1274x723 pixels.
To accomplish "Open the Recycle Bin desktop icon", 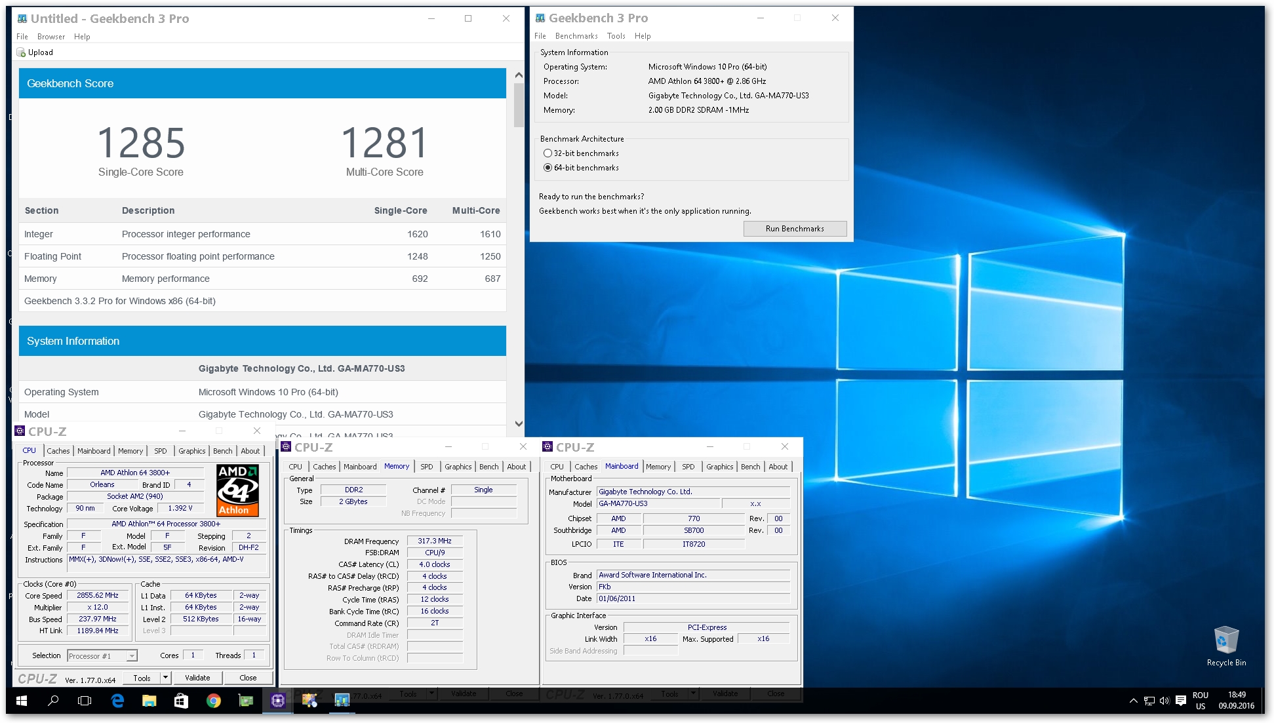I will 1226,646.
